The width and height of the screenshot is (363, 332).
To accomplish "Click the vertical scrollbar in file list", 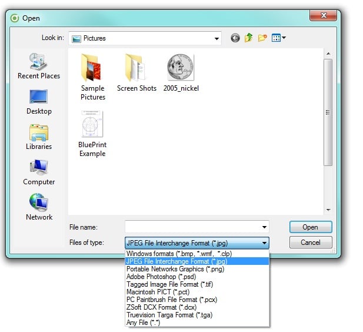I will 328,112.
